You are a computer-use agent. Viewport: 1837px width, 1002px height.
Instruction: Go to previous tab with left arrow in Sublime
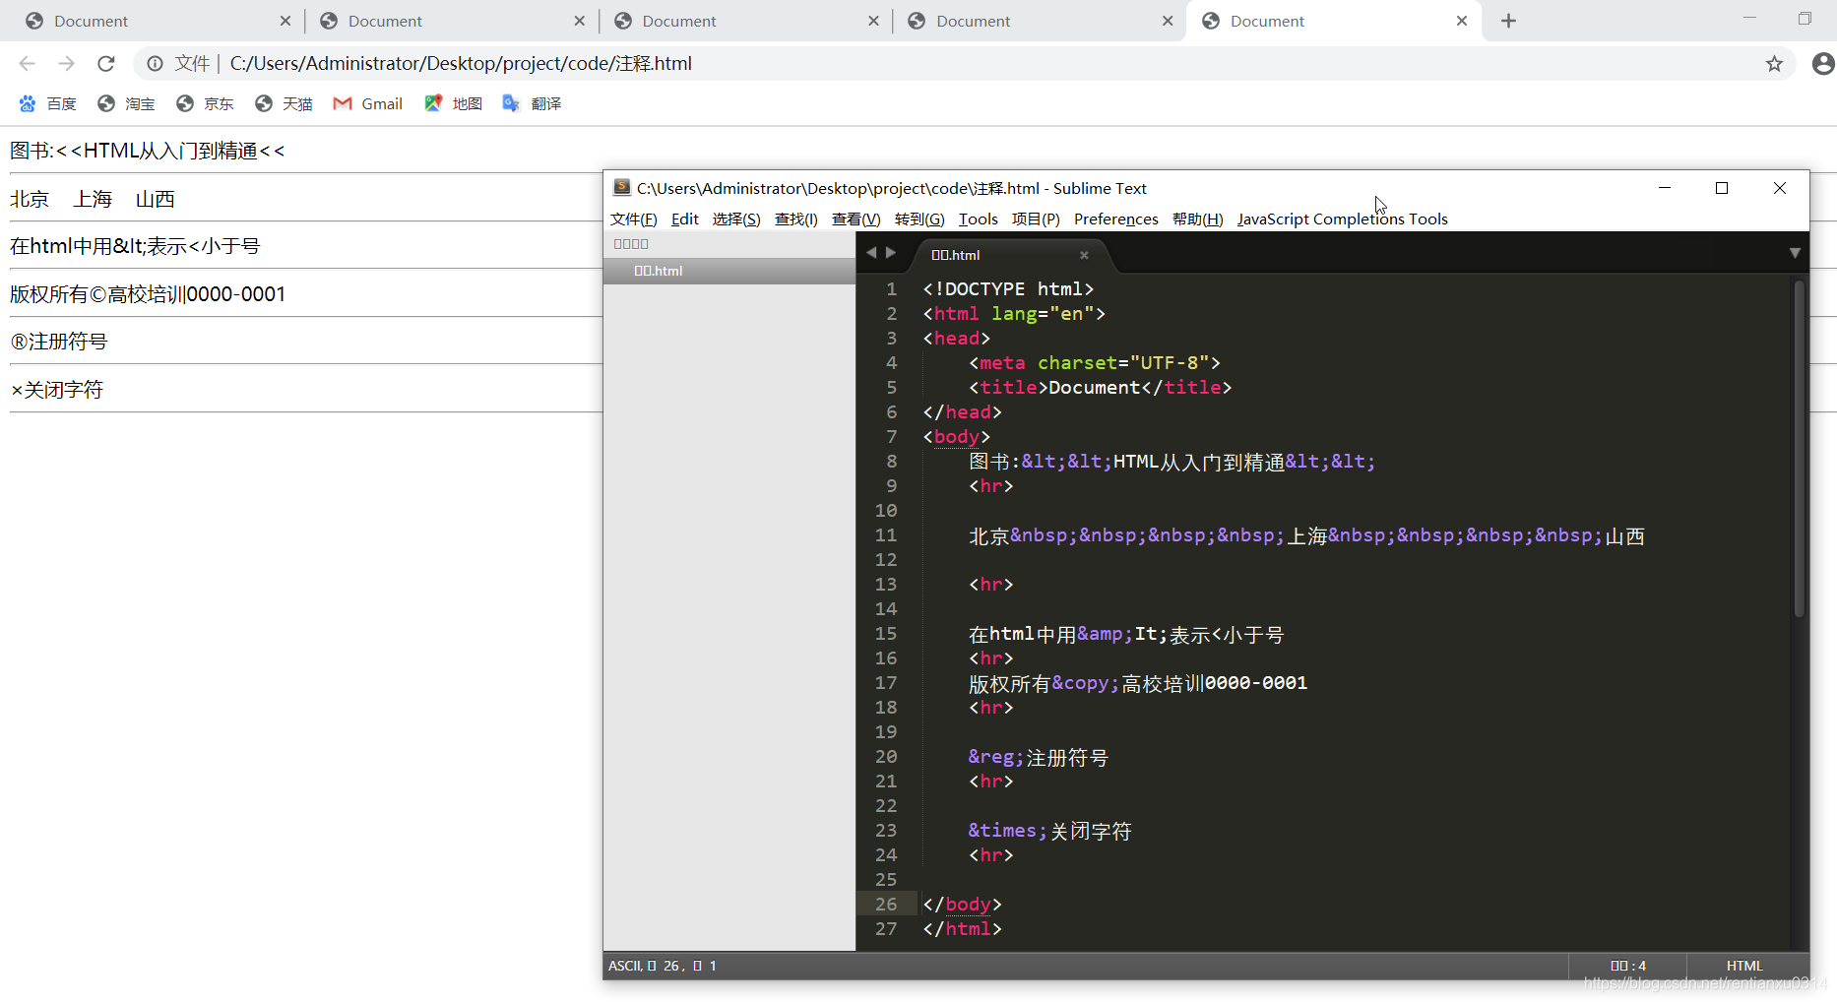tap(871, 253)
